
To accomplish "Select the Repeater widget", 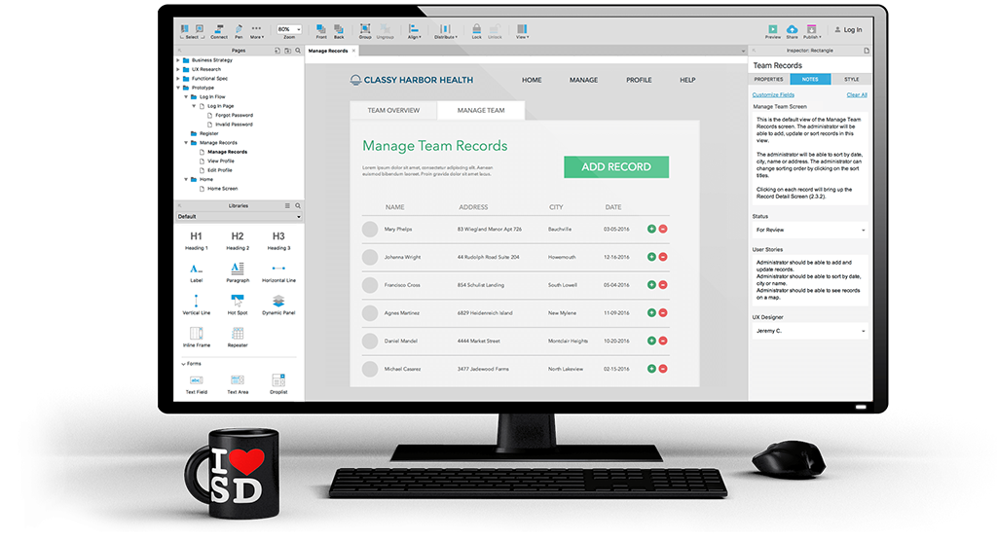I will click(x=238, y=338).
